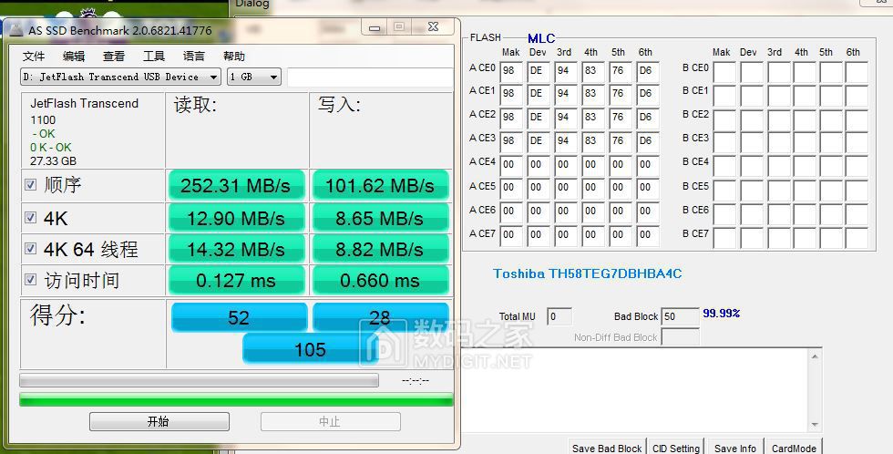Click the Non-Diff Bad Block field
The image size is (893, 454).
point(680,336)
